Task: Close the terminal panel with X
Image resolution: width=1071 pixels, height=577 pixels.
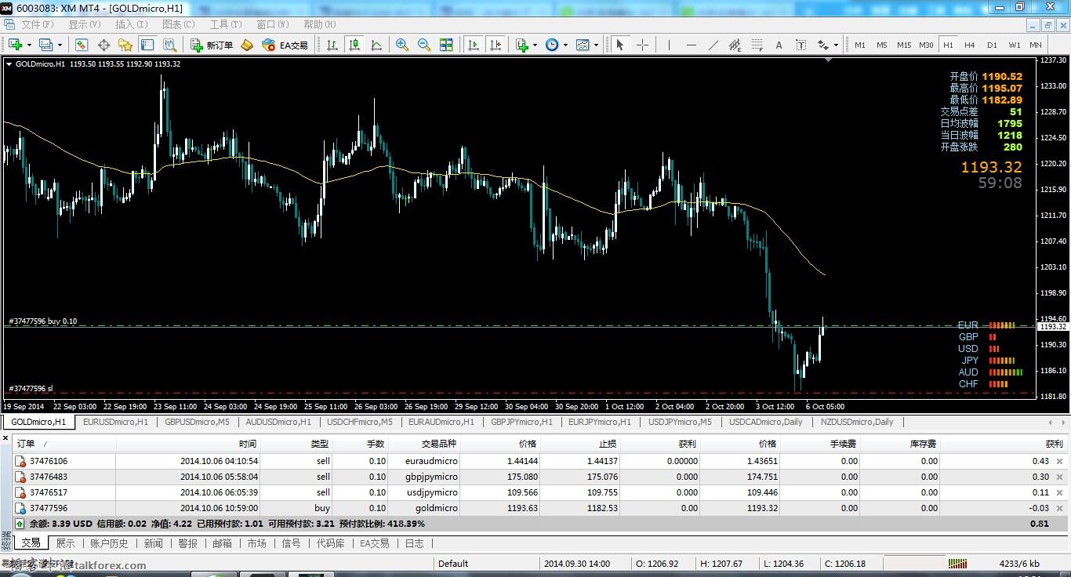Action: (x=6, y=439)
